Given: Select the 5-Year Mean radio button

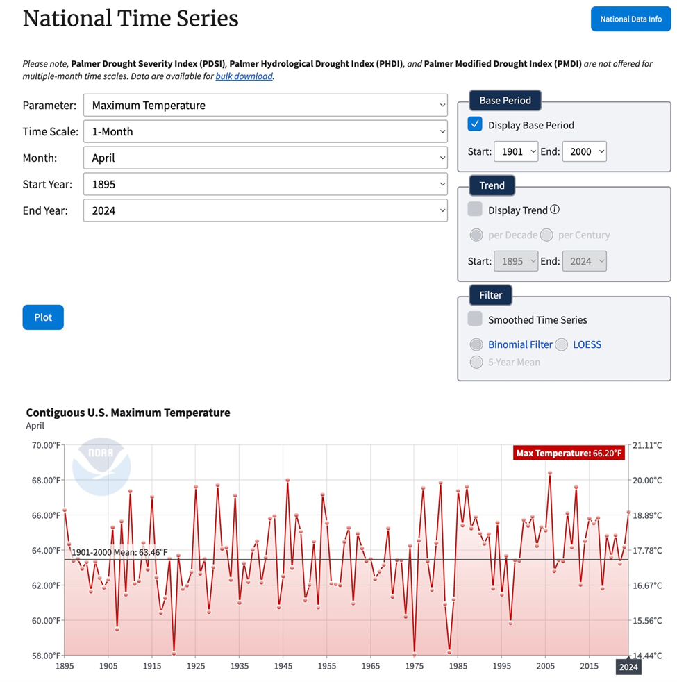Looking at the screenshot, I should pos(476,362).
